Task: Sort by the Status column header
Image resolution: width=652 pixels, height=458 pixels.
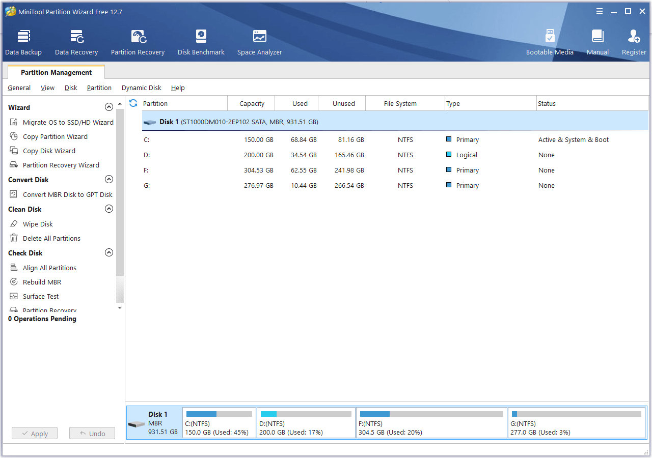Action: point(592,103)
